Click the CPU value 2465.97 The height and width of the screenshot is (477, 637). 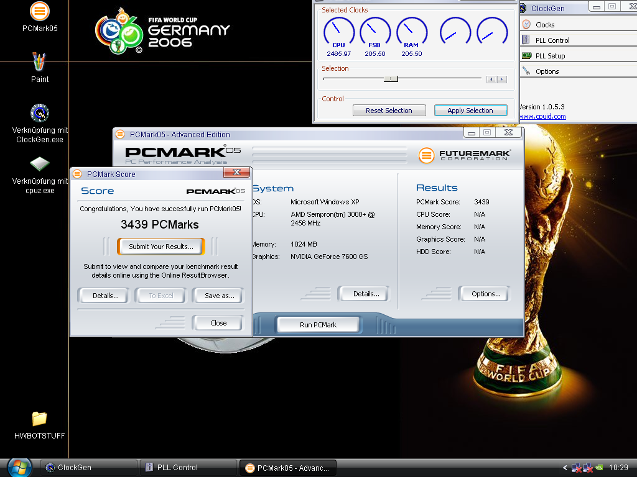(339, 53)
